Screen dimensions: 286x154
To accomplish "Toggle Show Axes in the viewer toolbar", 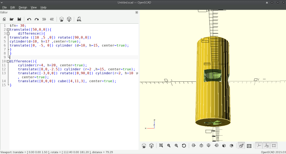I will pyautogui.click(x=259, y=146).
